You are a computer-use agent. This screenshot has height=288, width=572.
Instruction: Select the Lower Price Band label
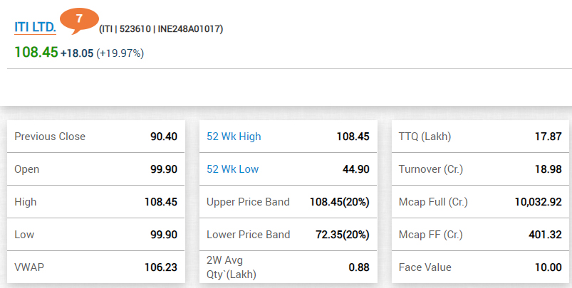pos(248,235)
